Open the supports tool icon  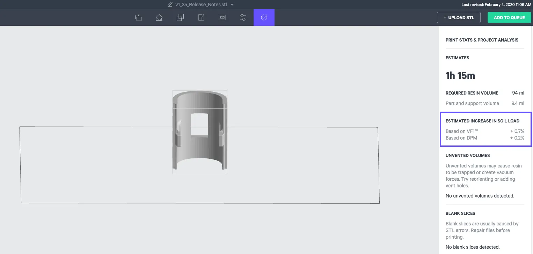coord(159,17)
